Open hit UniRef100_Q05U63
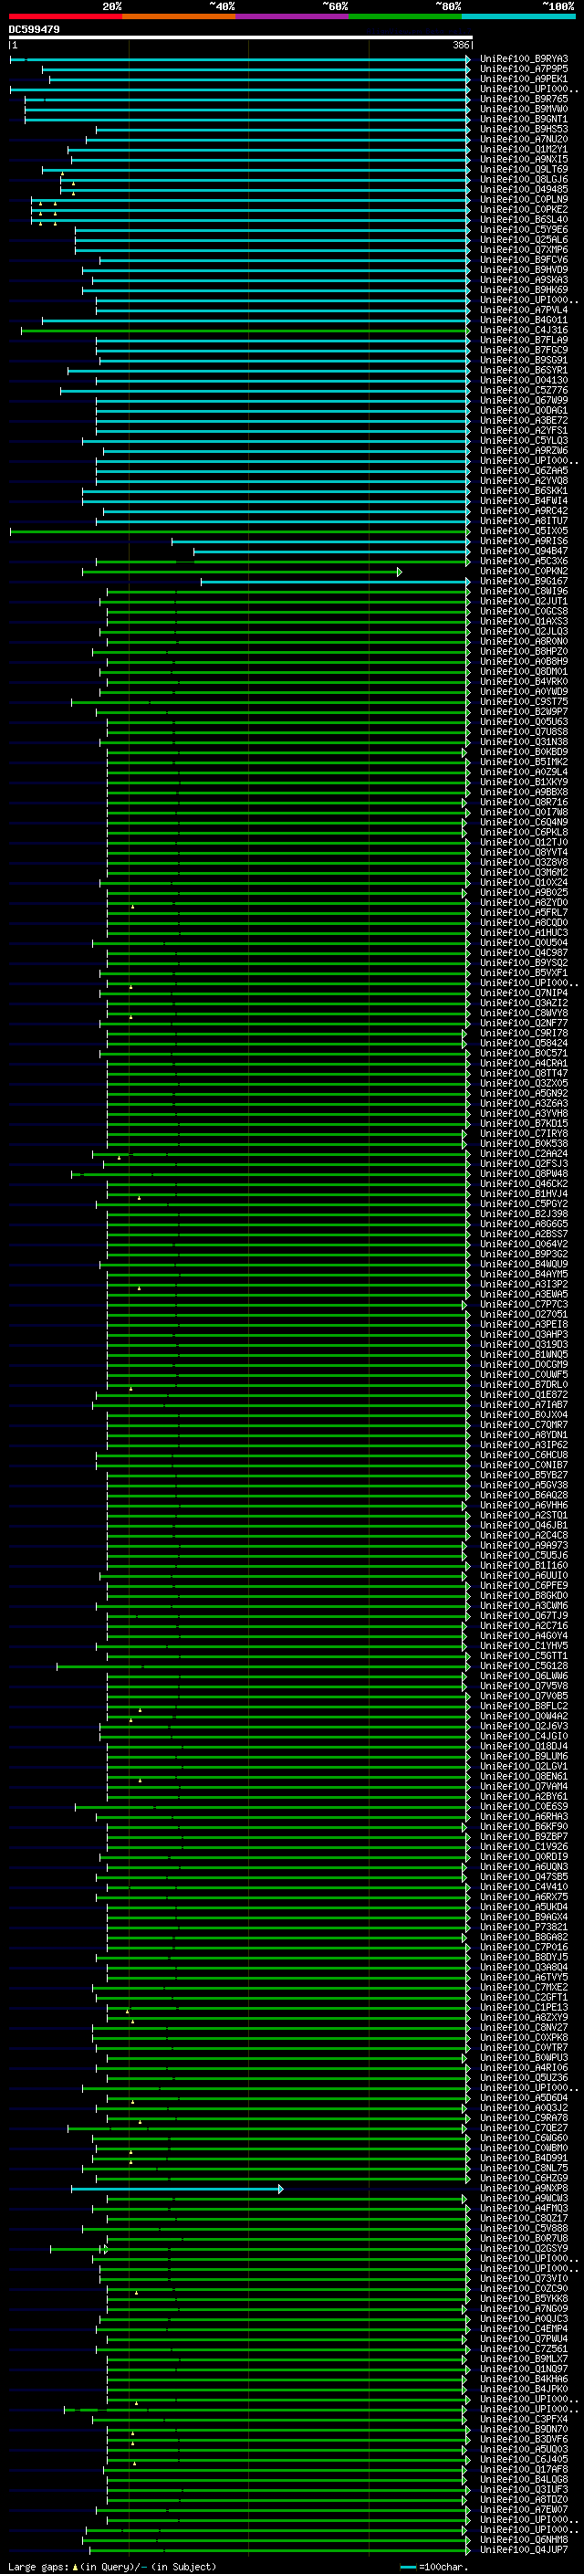This screenshot has height=2574, width=584. click(523, 722)
